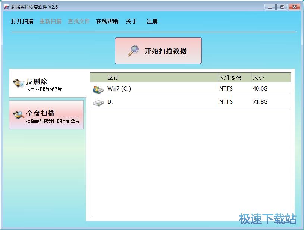Click the NTFS cell of Win7 (C:)
Viewport: 304px width, 230px height.
point(226,89)
